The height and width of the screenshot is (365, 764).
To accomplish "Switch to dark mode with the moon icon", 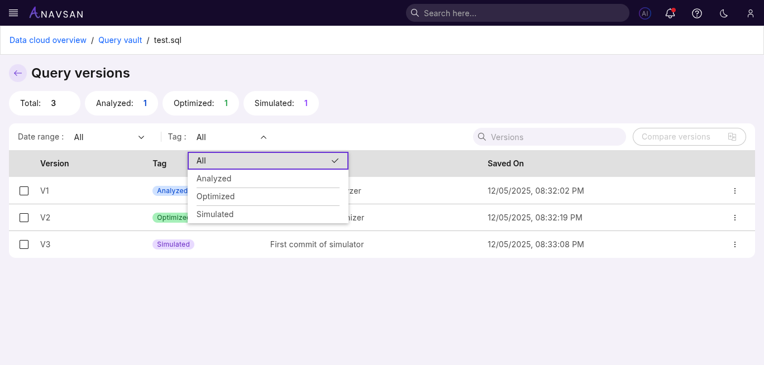I will [723, 13].
